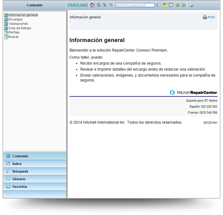Click inside the Search the current topic field
Screen dimensions: 223x215
(135, 5)
